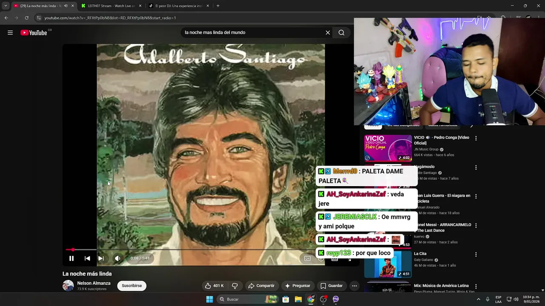Go to the YouTube home logo

click(34, 33)
